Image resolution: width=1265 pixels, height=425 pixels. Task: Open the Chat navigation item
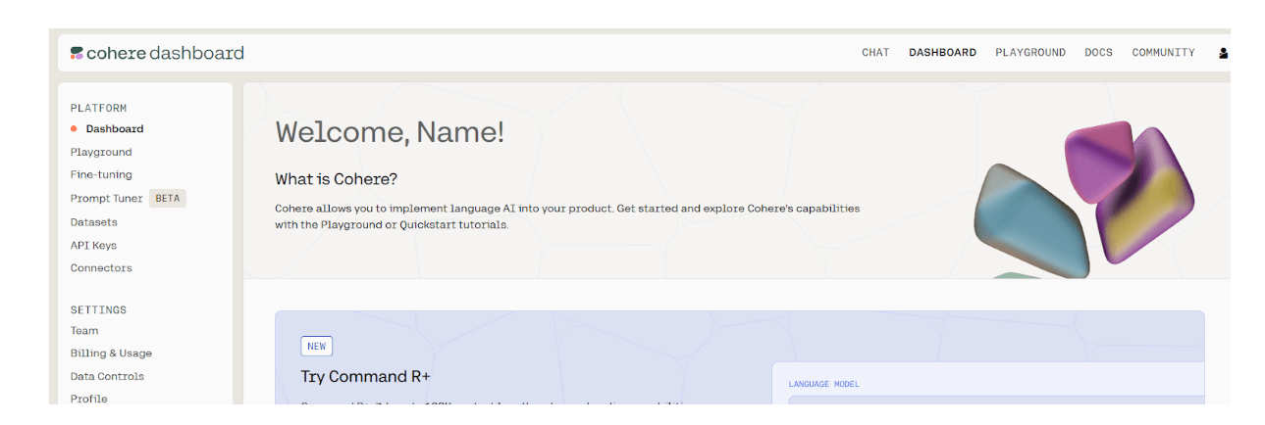[875, 53]
